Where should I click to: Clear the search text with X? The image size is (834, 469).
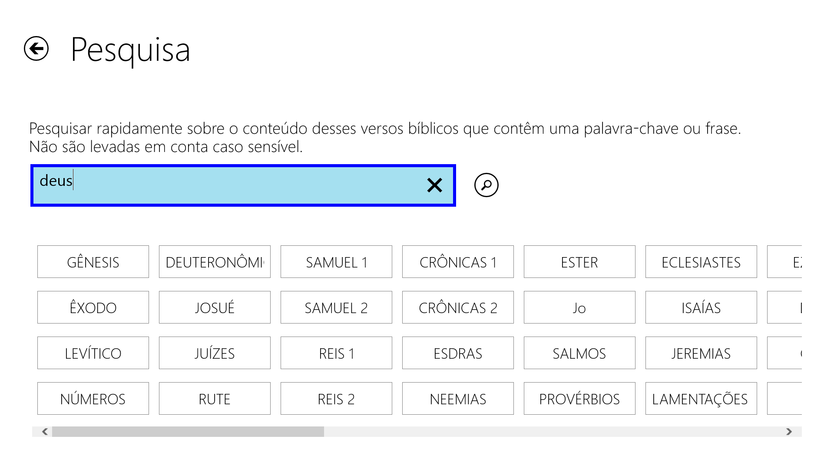(x=434, y=185)
